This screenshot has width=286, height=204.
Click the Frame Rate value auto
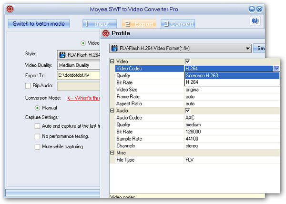click(x=190, y=97)
